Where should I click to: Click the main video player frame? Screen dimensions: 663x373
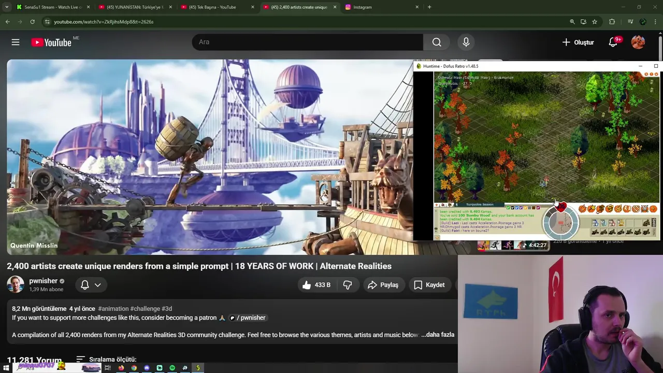click(210, 156)
